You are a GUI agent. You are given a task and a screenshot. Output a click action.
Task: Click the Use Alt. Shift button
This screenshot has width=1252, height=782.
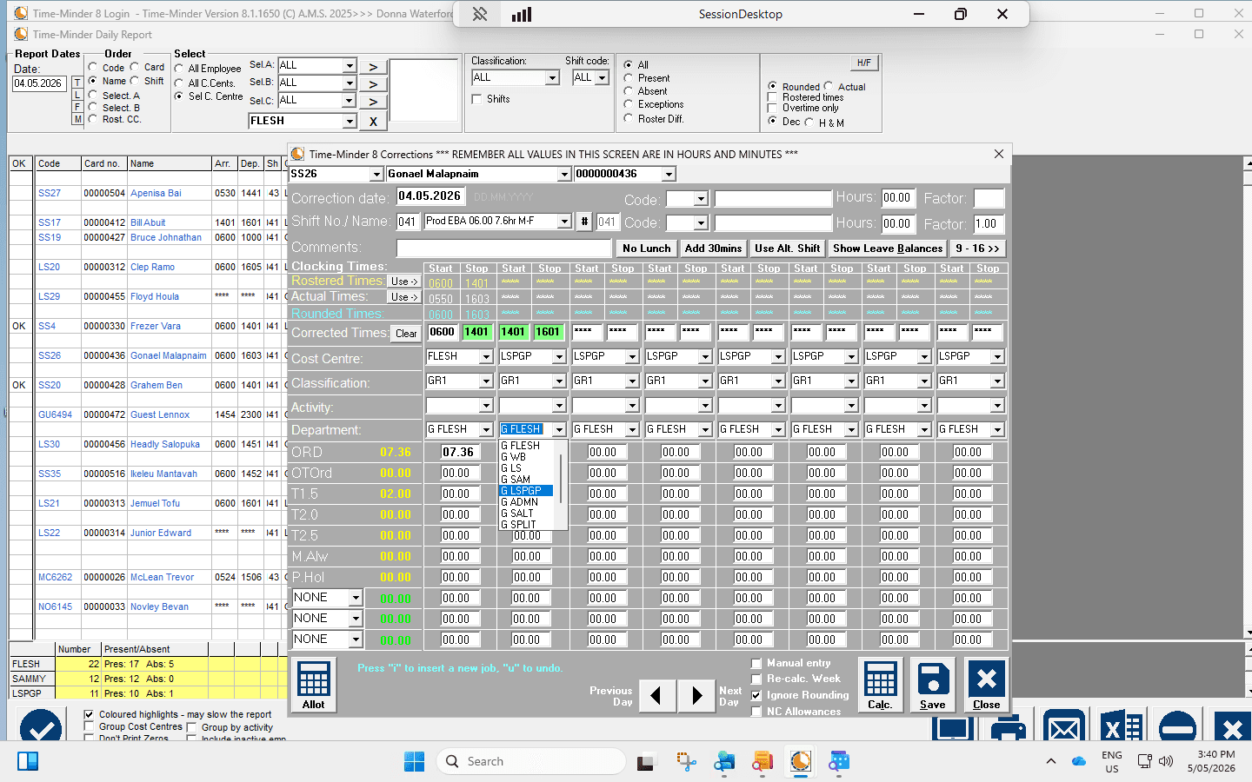788,249
